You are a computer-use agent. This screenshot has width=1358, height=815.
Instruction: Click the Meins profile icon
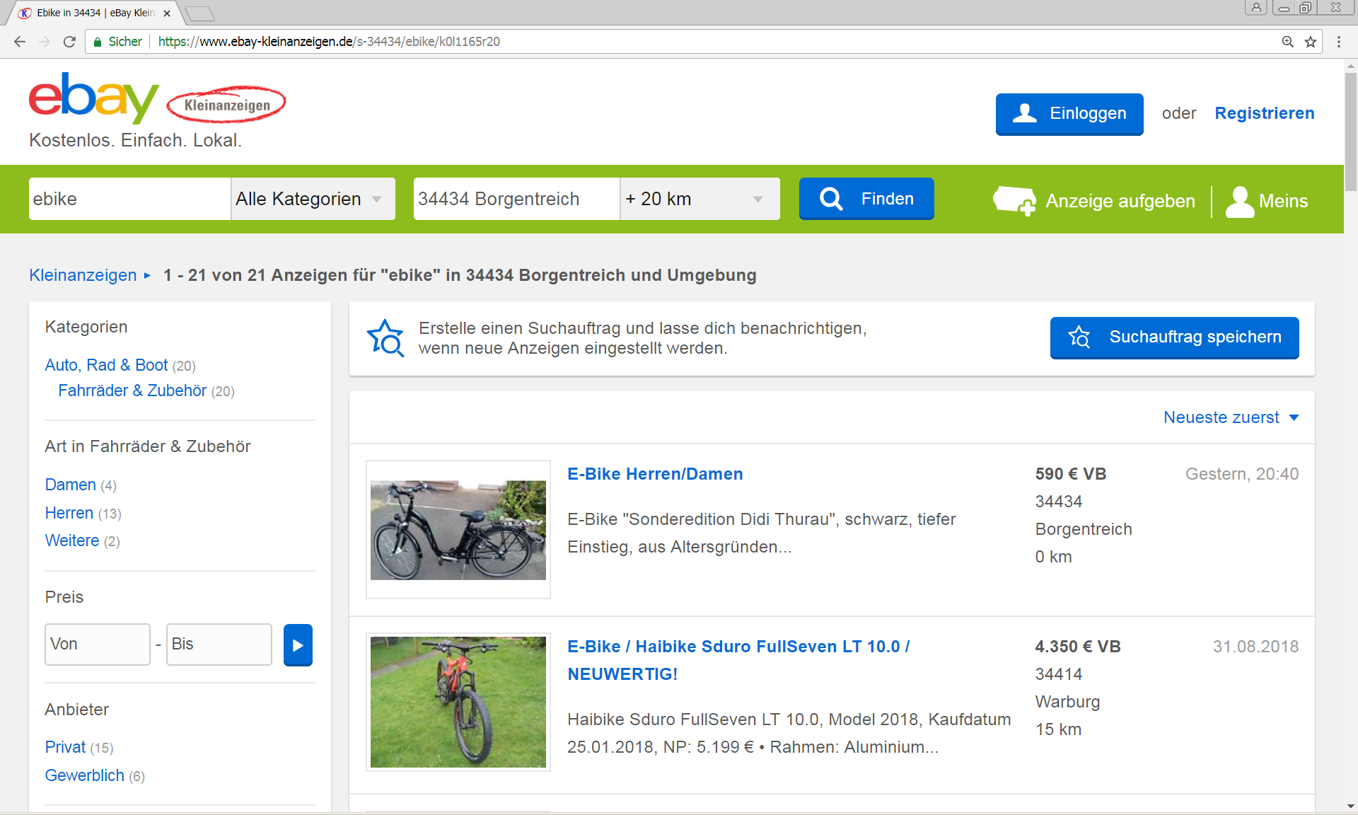(1240, 201)
